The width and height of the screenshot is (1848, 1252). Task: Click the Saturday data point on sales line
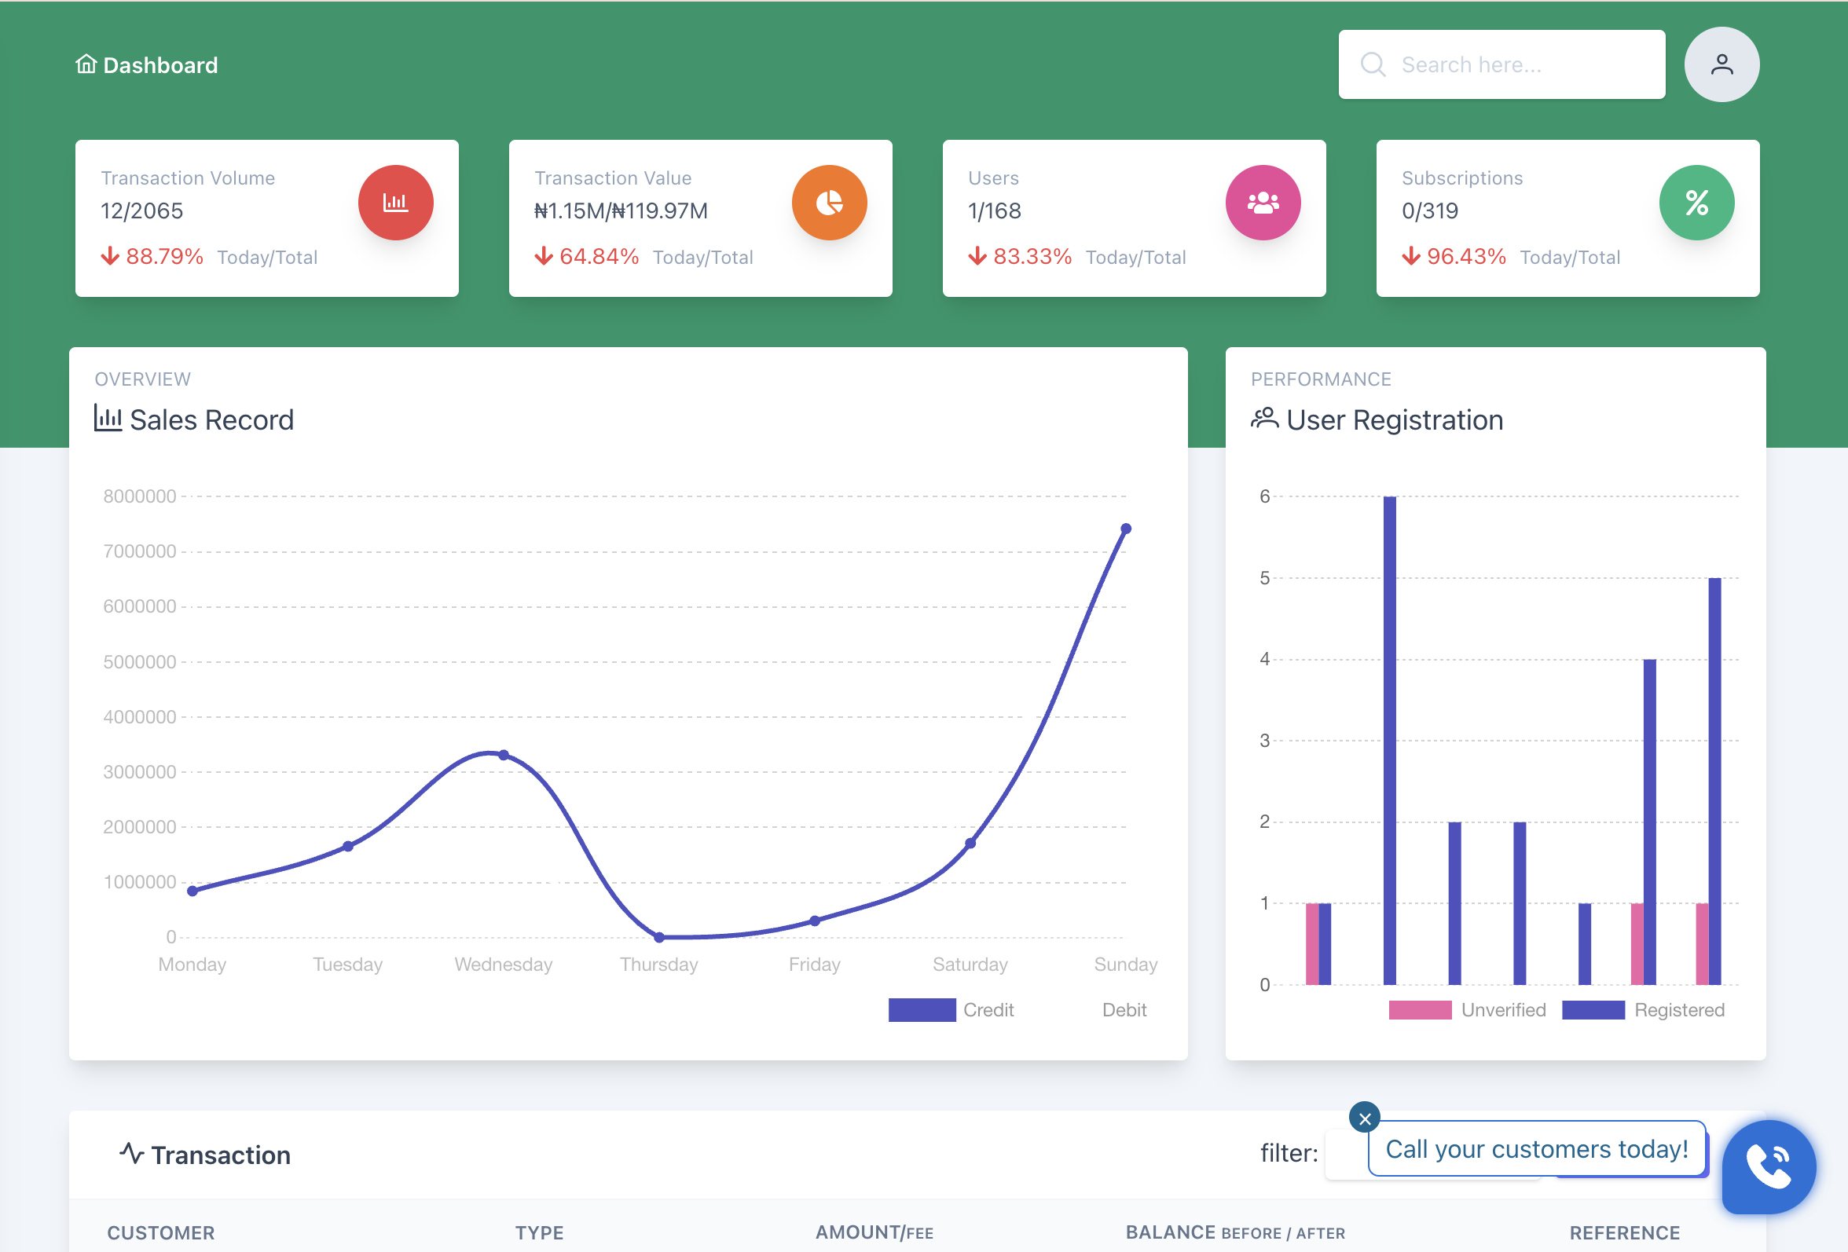point(970,844)
